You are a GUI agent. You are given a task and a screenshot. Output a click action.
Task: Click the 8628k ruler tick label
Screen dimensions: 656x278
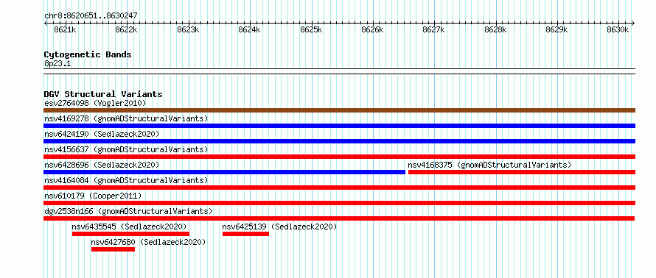[495, 30]
